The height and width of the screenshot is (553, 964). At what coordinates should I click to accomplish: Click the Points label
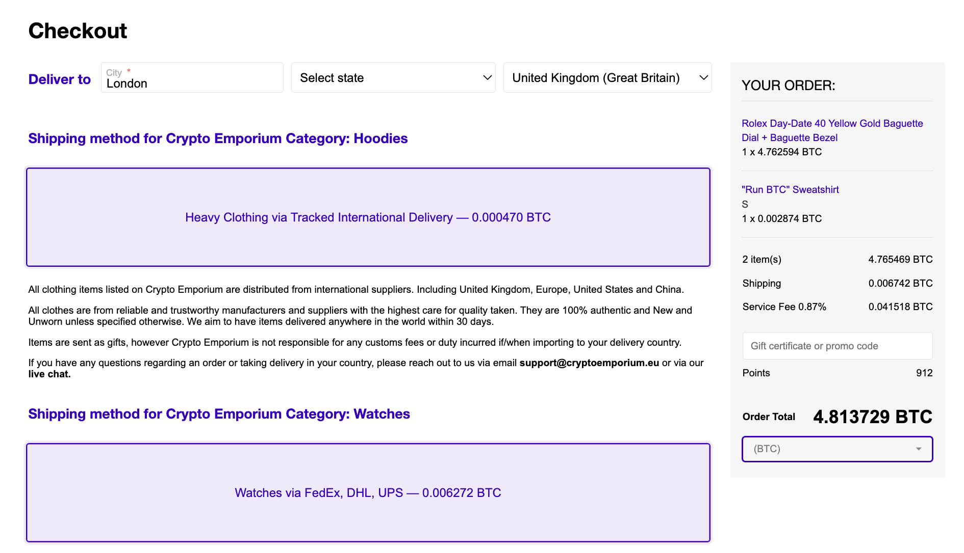[x=756, y=373]
